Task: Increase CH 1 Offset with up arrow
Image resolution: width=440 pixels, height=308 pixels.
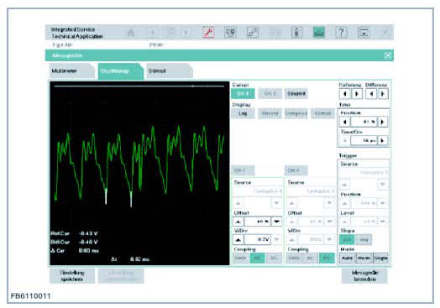Action: pyautogui.click(x=238, y=222)
